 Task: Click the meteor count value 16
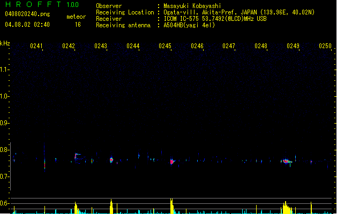coord(78,25)
